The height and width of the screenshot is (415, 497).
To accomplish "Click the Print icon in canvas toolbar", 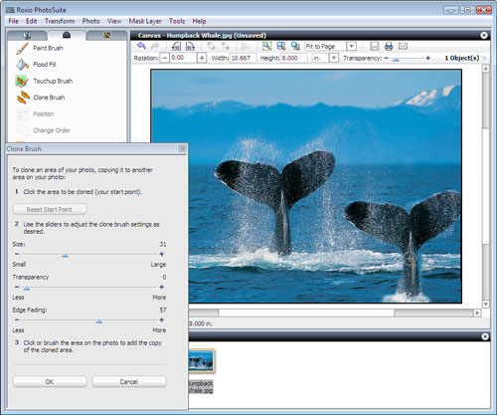I will [389, 46].
